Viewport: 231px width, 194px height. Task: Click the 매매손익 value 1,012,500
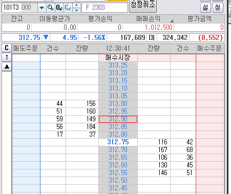point(159,27)
